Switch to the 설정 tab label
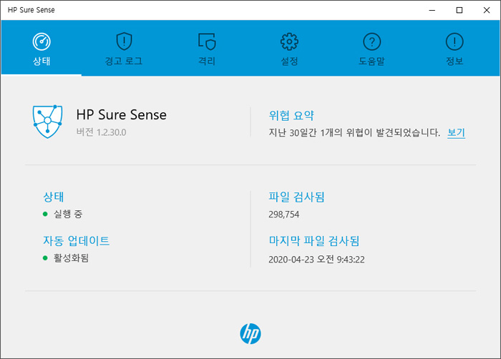The width and height of the screenshot is (501, 359). pos(289,61)
